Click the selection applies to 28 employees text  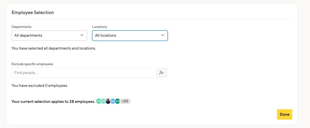[53, 102]
